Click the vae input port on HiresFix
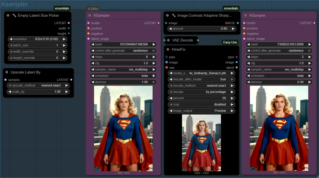 (x=167, y=68)
